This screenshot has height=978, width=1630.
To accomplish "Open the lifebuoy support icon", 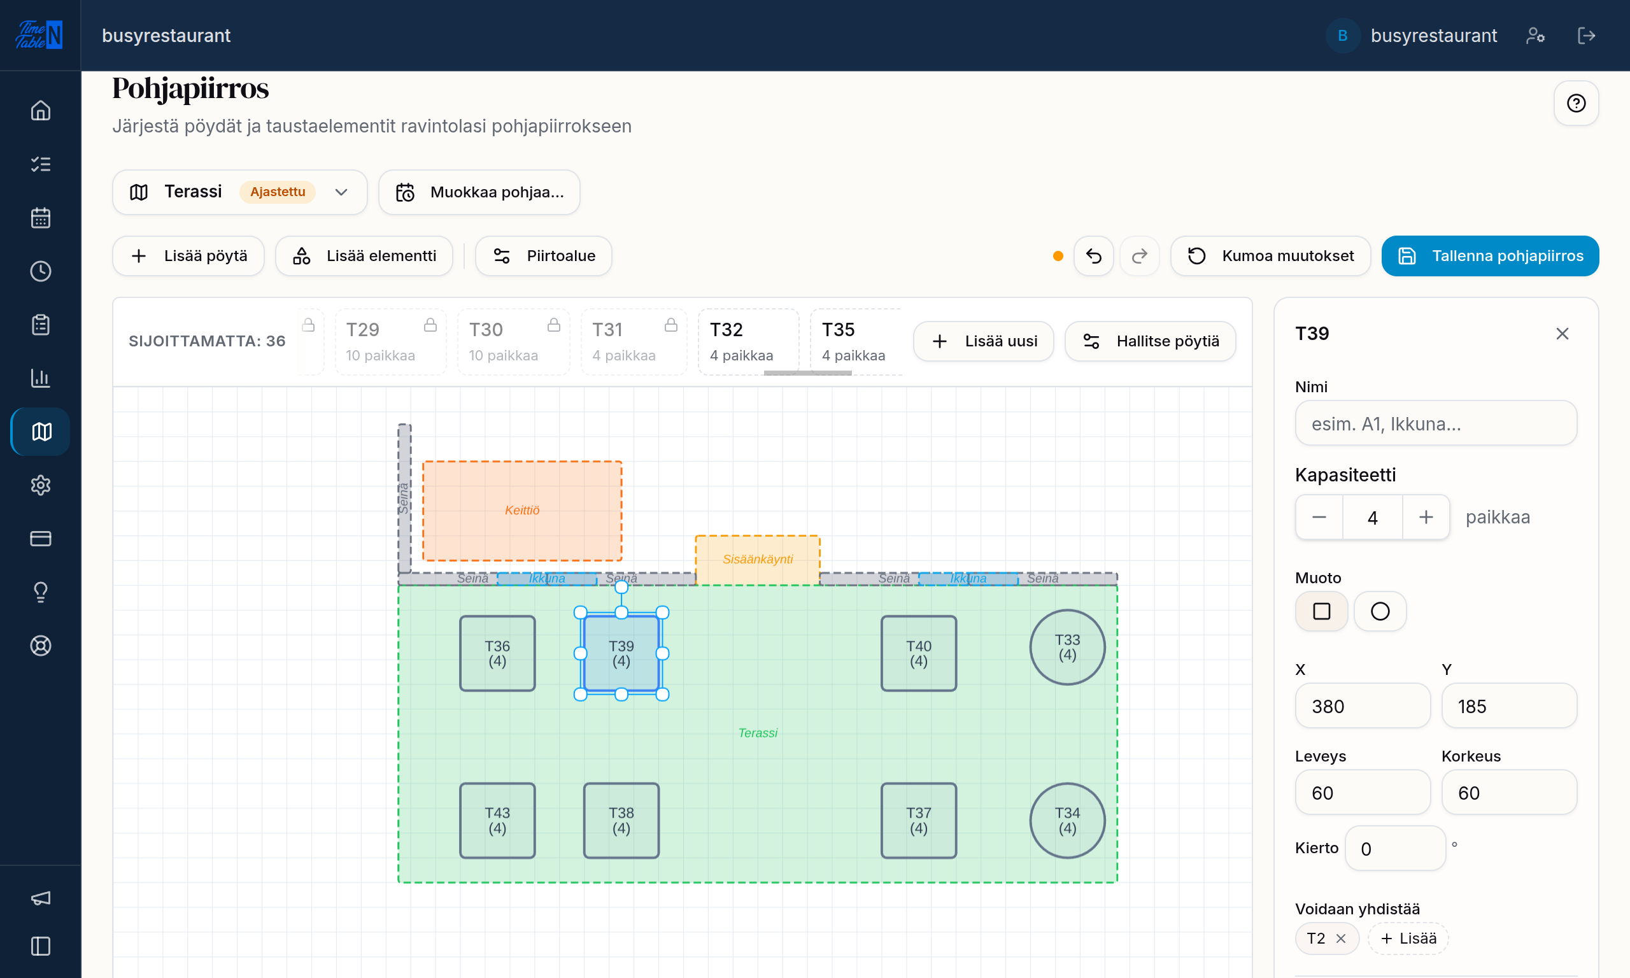I will [x=41, y=645].
